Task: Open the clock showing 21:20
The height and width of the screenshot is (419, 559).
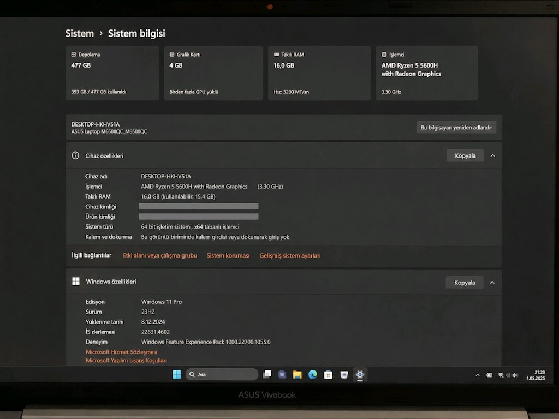Action: pos(536,375)
